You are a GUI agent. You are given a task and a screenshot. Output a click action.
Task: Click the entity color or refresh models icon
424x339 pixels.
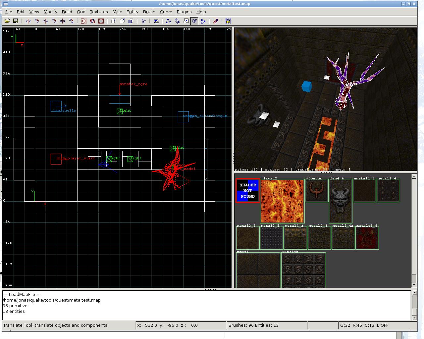pyautogui.click(x=216, y=21)
